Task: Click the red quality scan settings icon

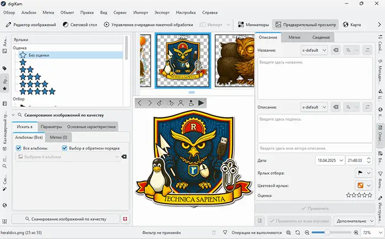Action: pos(125,219)
